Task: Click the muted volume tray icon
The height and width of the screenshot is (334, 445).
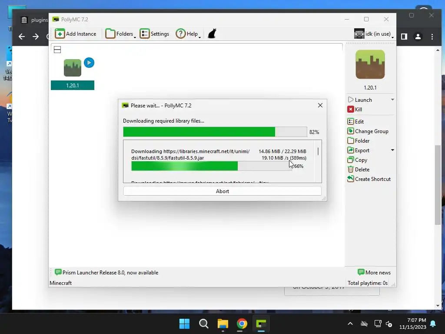Action: pos(389,324)
